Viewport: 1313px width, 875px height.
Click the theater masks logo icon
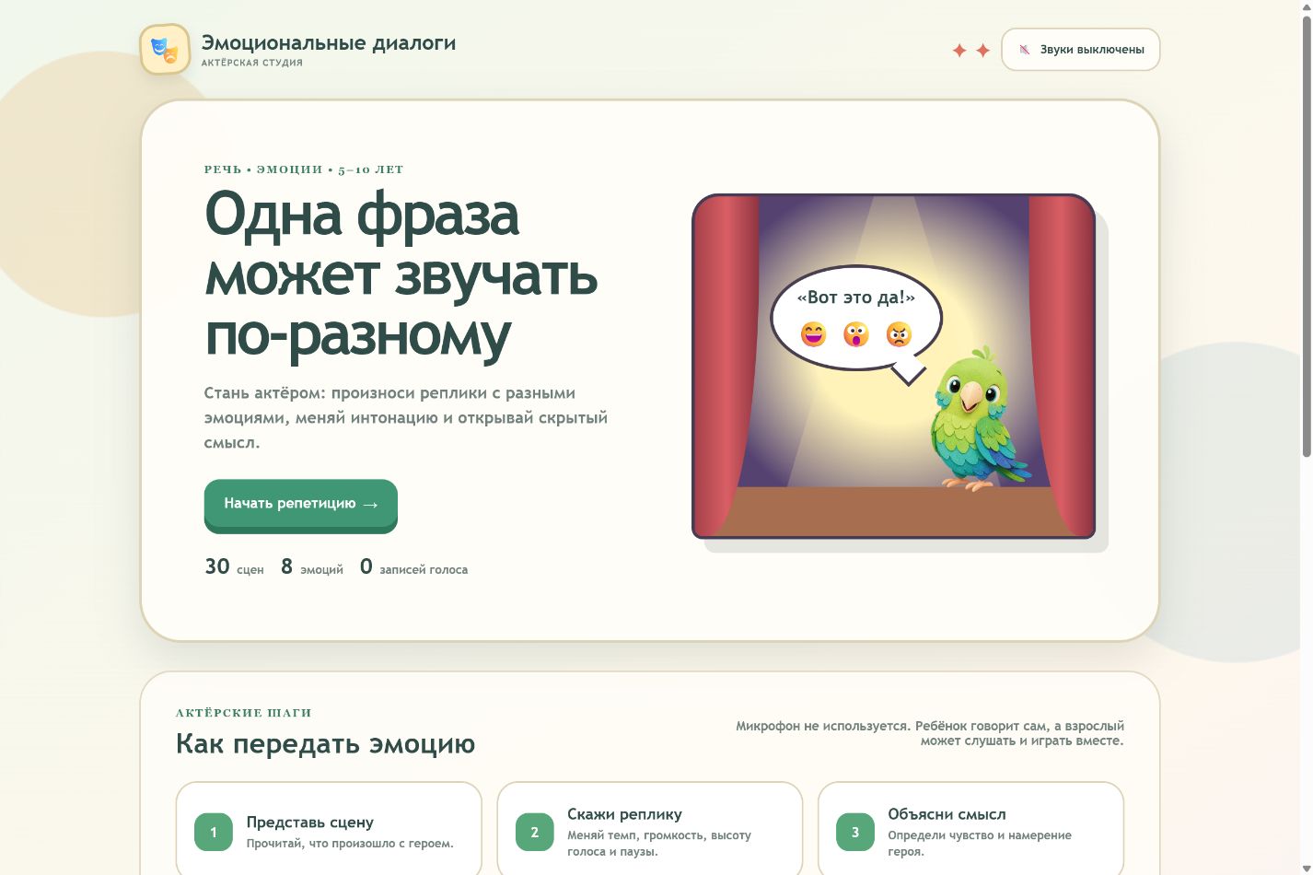pyautogui.click(x=165, y=50)
